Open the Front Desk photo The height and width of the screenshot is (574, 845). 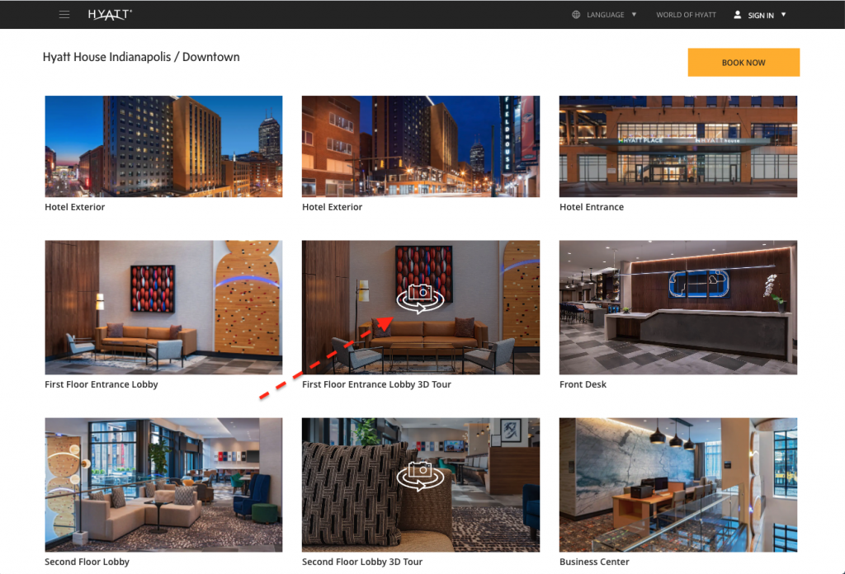[x=678, y=308]
